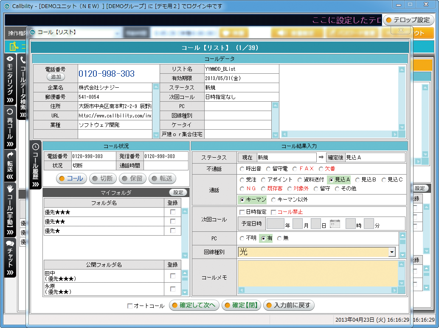Select キーマン radio button
The image size is (439, 328).
coord(242,200)
